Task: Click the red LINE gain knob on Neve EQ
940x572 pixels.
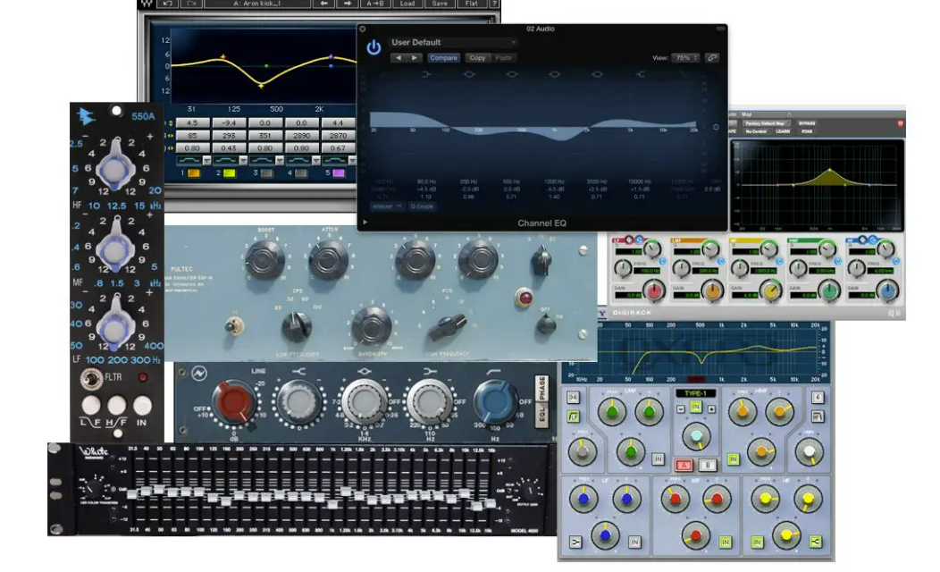Action: coord(234,403)
